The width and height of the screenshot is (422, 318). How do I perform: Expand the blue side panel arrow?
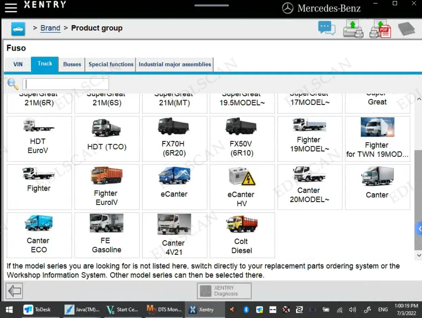point(419,229)
